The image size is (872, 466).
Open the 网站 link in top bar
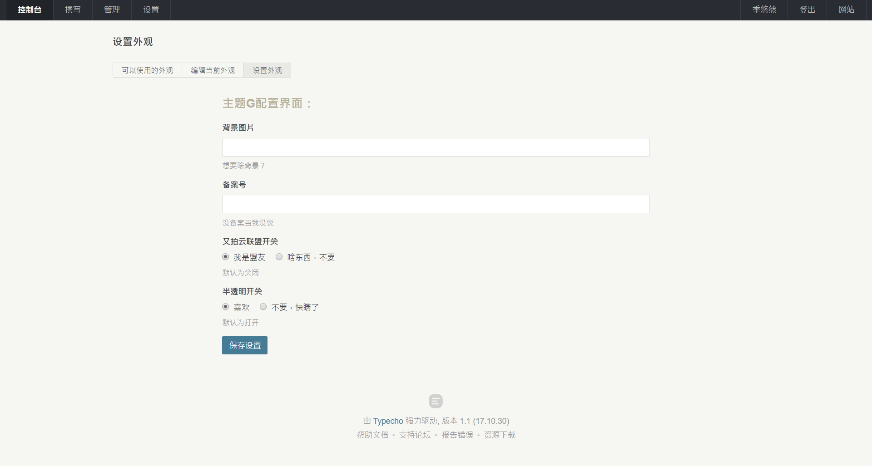(x=846, y=10)
